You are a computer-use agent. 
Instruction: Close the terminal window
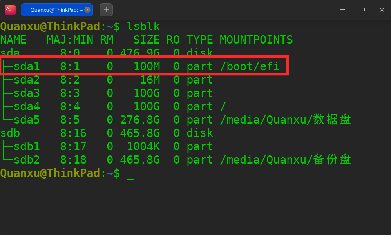tap(382, 10)
